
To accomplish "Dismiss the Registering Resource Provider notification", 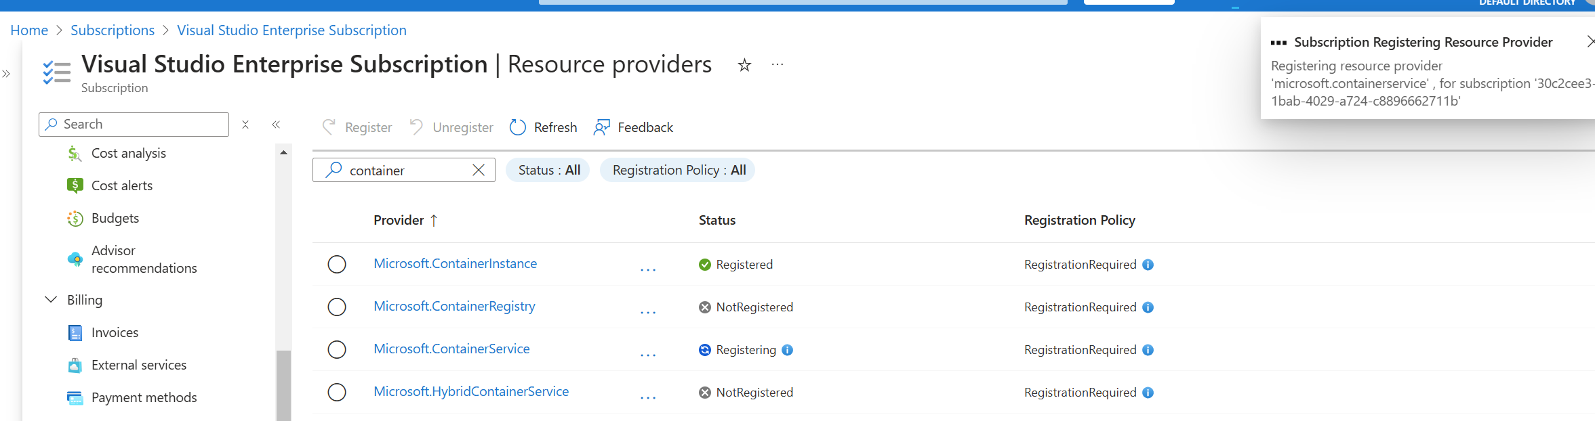I will tap(1590, 42).
